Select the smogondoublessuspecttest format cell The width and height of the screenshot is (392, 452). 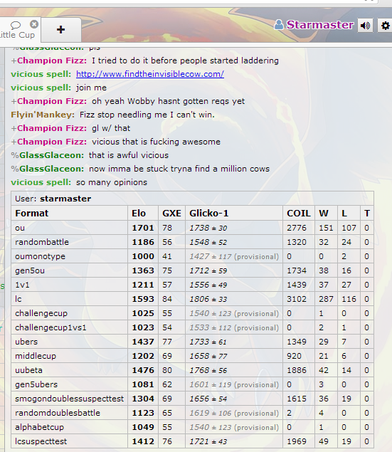click(x=70, y=399)
